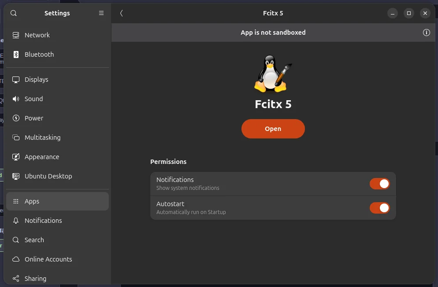Select the Apps sidebar entry
Screen dimensions: 438x287
[x=58, y=201]
